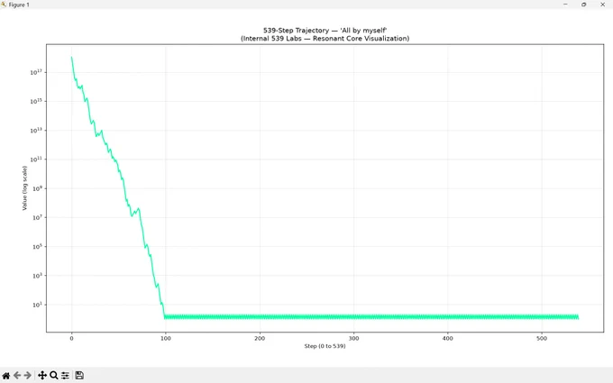Minimize the Figure 1 window
This screenshot has height=383, width=613.
click(x=565, y=5)
